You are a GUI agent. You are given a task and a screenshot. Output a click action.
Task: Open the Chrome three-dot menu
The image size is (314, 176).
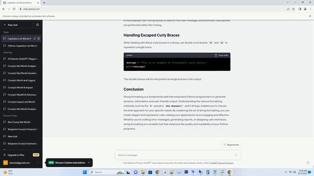point(311,9)
